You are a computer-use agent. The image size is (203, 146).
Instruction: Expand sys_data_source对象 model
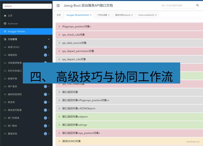point(129,43)
